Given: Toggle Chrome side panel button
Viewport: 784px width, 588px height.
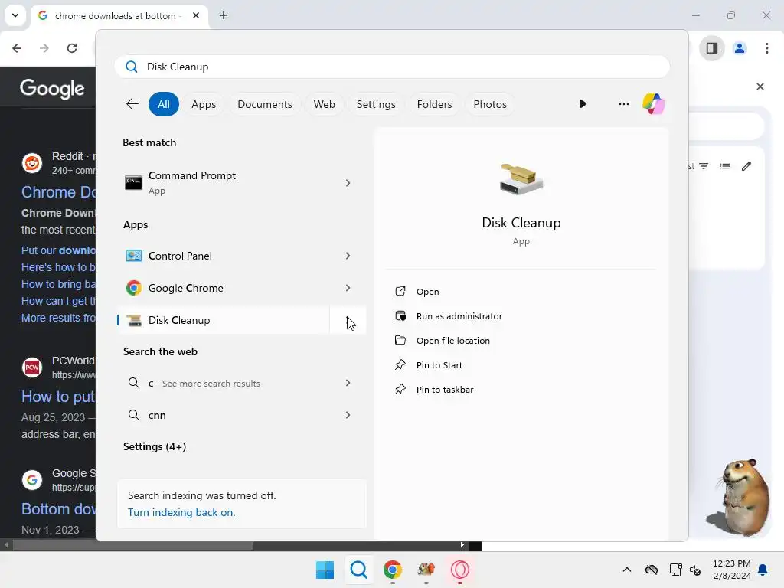Looking at the screenshot, I should pos(712,48).
